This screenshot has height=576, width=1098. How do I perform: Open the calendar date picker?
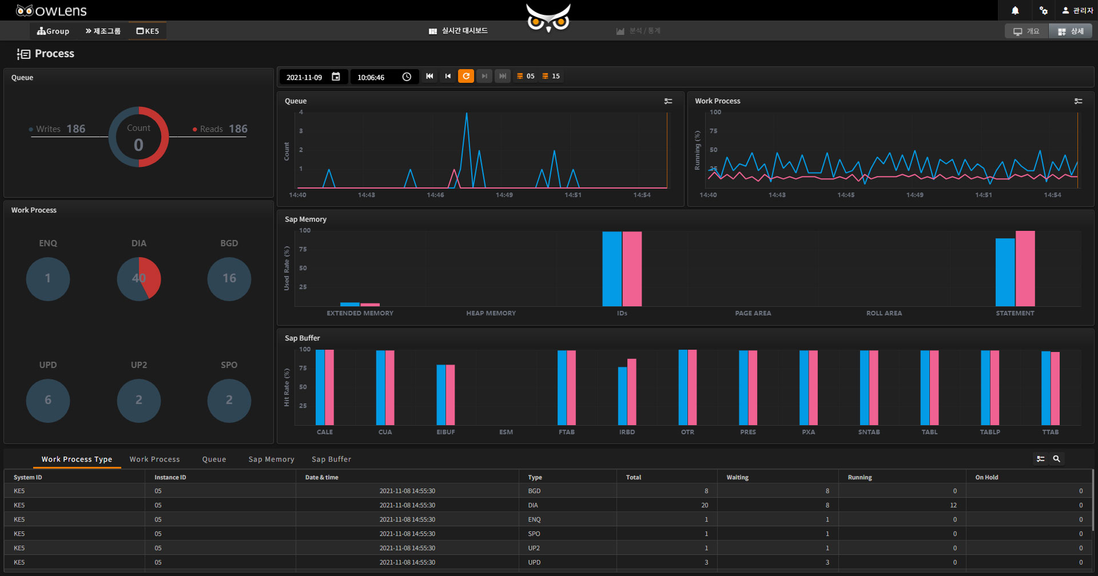click(336, 77)
